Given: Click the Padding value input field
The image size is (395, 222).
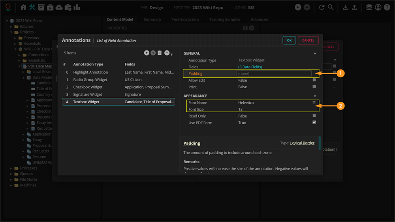Looking at the screenshot, I should pos(273,73).
